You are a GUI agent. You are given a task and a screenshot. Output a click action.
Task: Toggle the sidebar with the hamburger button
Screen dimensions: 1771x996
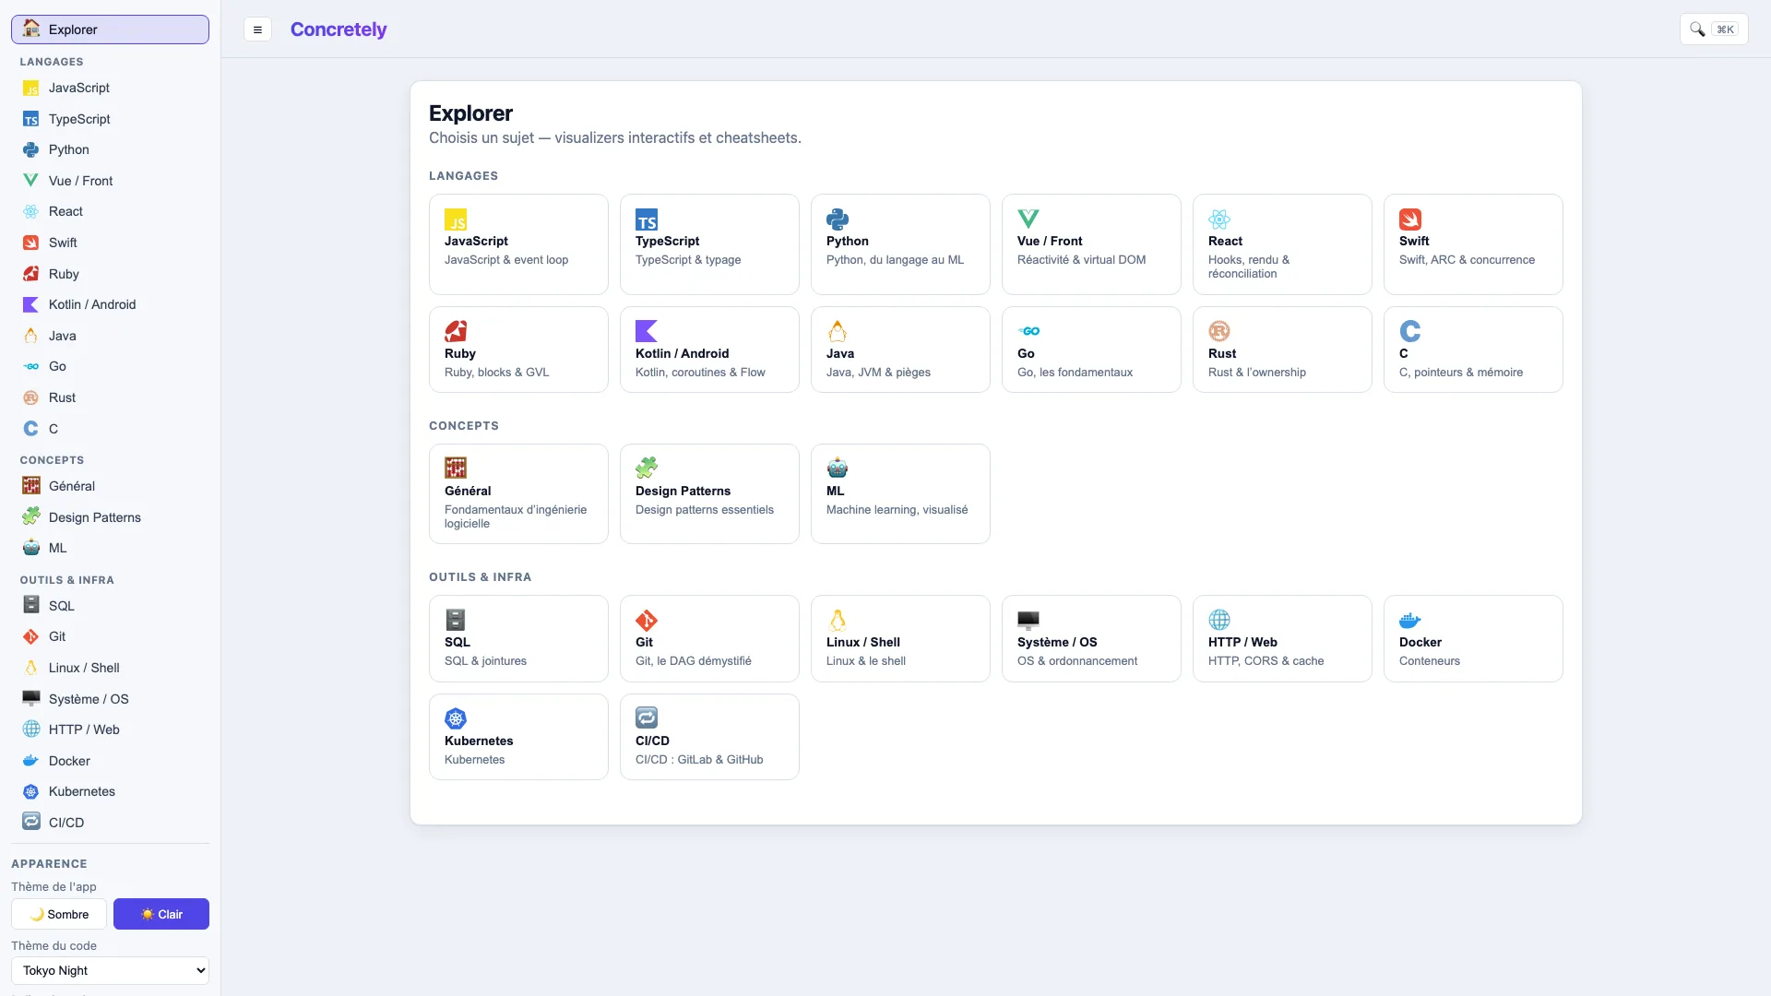(x=257, y=30)
